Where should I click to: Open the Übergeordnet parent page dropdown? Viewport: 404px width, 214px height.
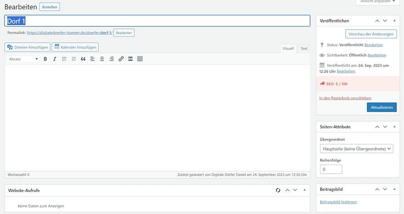357,148
